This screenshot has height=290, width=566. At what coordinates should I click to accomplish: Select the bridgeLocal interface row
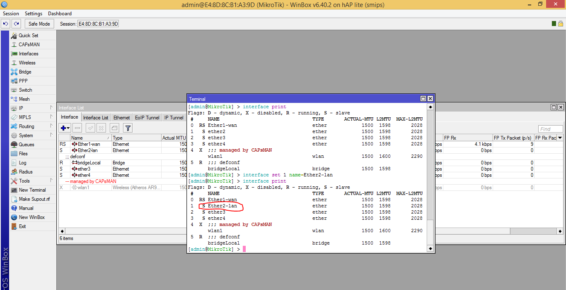123,163
